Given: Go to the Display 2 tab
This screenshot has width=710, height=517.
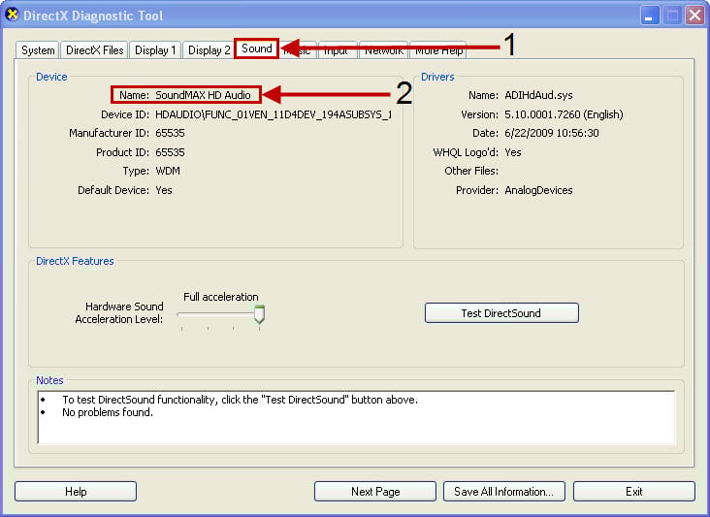Looking at the screenshot, I should click(x=209, y=50).
